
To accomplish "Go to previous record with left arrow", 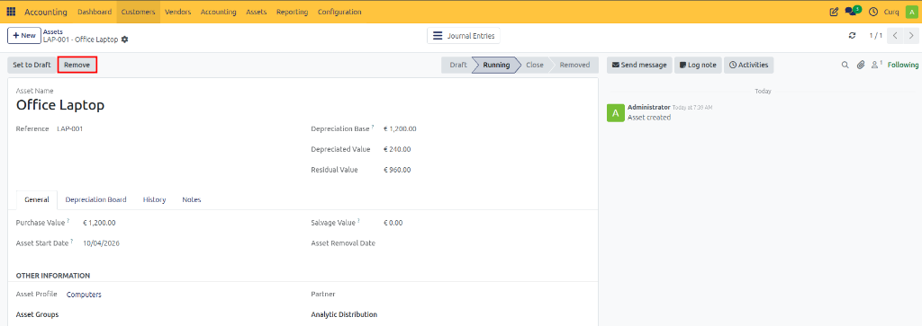I will (895, 36).
